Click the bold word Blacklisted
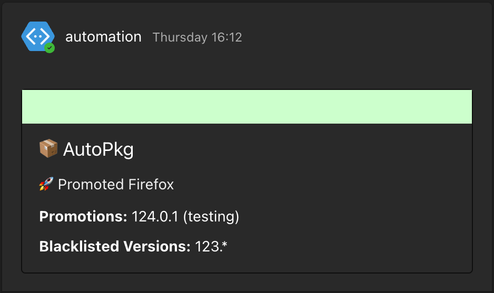 pos(76,246)
